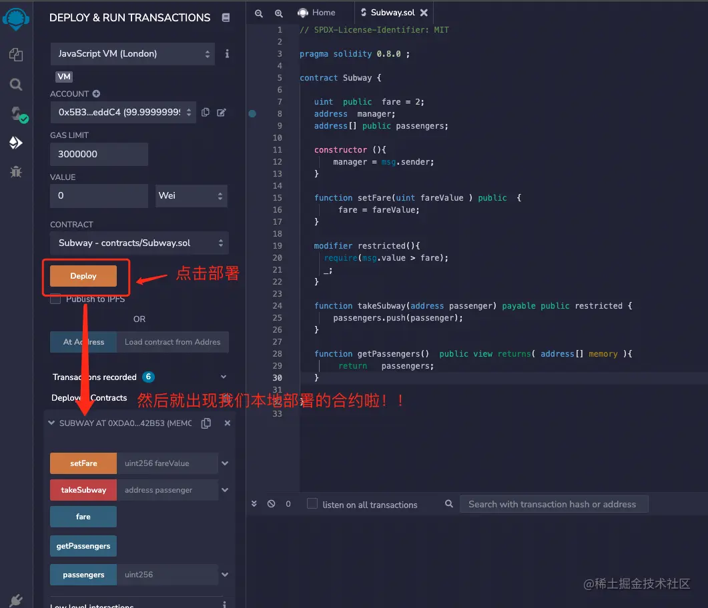The width and height of the screenshot is (708, 608).
Task: Open the Solidity compiler sidebar icon
Action: 19,115
